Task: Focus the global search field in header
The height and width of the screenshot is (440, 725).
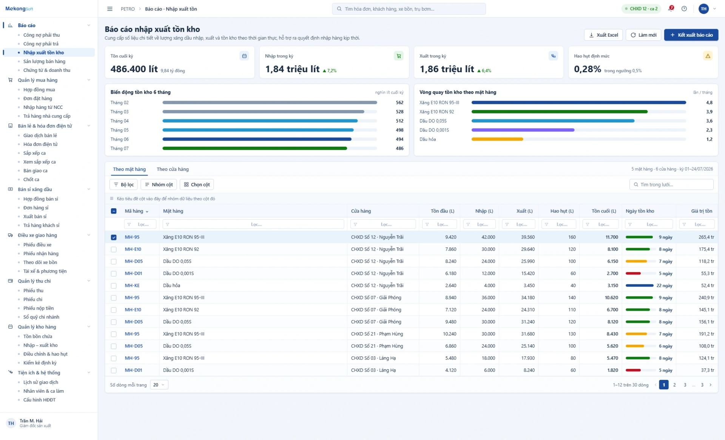Action: (409, 9)
